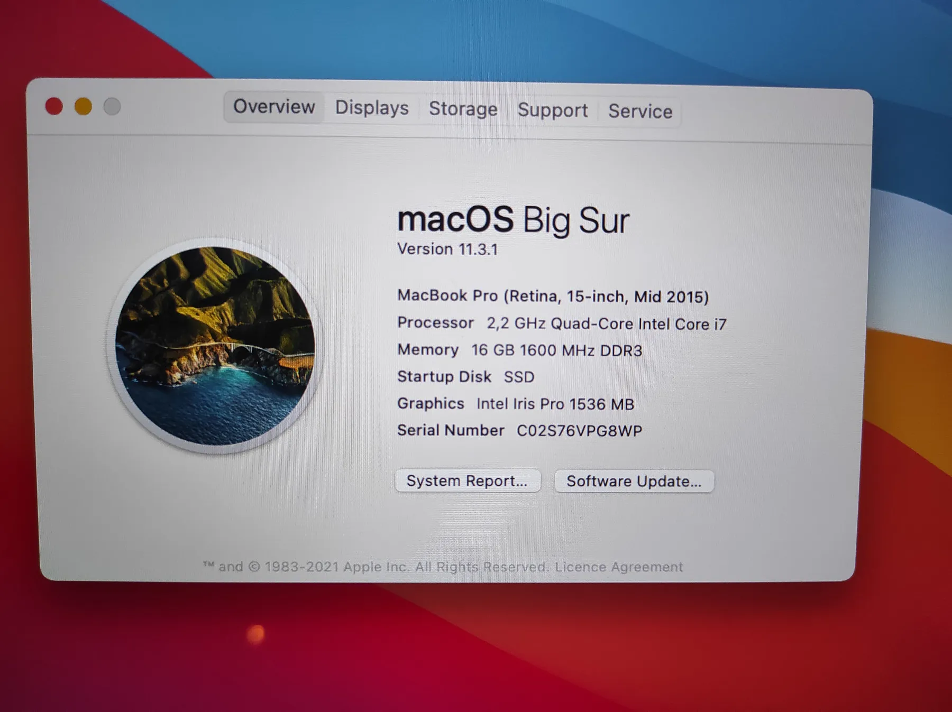Click the 16 GB 1600 MHz DDR3 value
The image size is (952, 712).
(556, 350)
